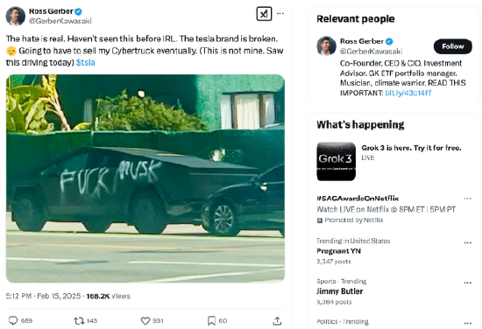Click the share upload icon
482x329 pixels.
(x=277, y=321)
